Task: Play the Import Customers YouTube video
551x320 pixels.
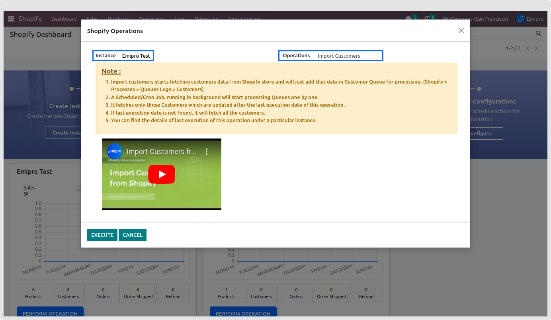Action: click(162, 174)
